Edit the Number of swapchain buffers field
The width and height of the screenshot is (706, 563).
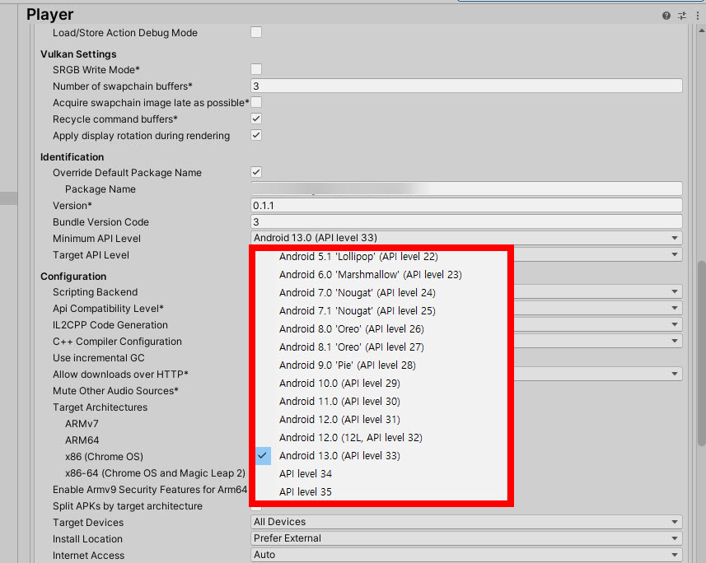coord(466,86)
